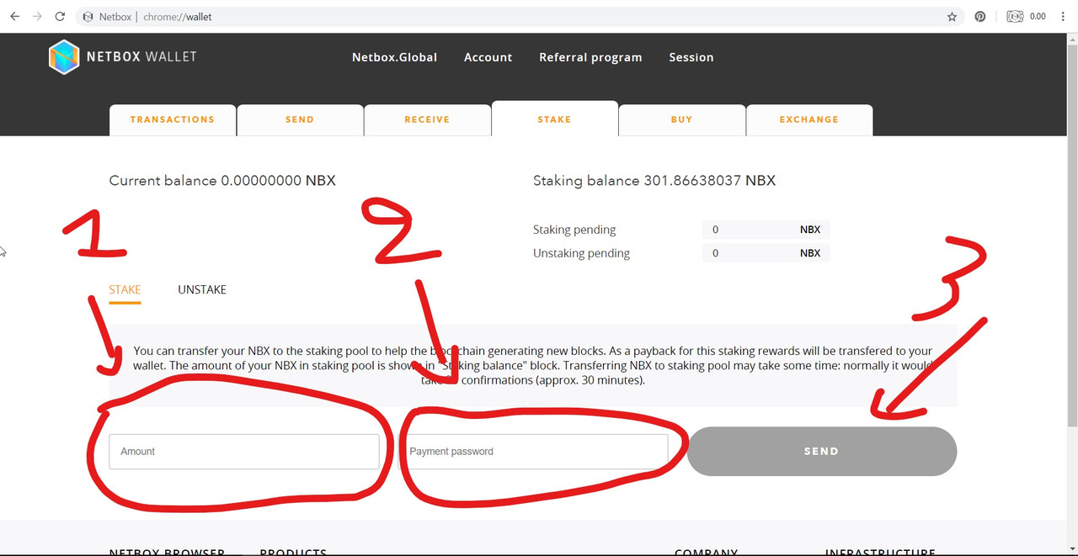Viewport: 1078px width, 556px height.
Task: Click the Unstaking pending value box
Action: point(766,253)
